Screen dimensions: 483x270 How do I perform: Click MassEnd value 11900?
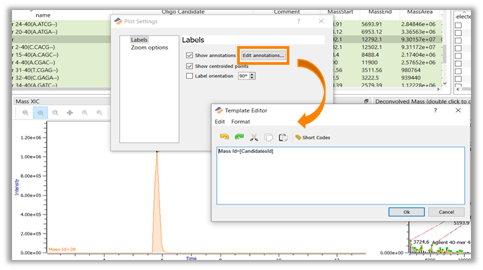tap(369, 62)
